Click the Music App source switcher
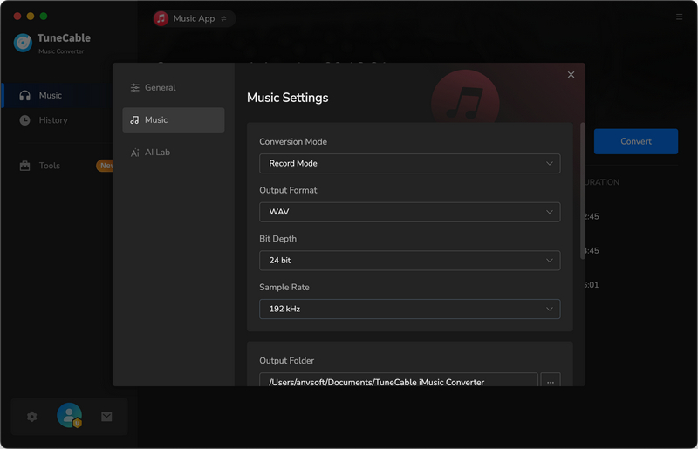698x449 pixels. [x=194, y=18]
